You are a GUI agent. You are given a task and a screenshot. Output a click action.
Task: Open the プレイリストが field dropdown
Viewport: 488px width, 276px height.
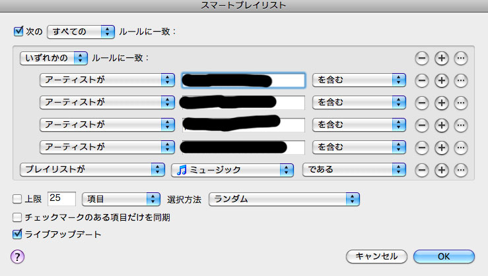click(92, 169)
